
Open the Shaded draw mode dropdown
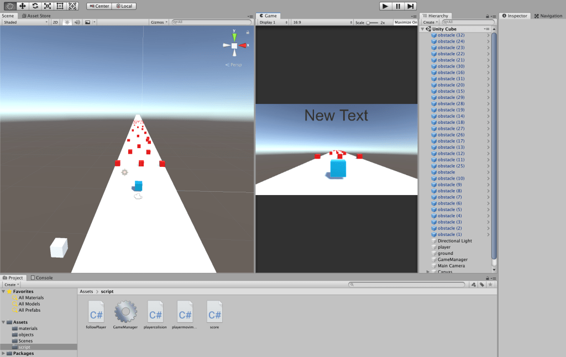click(x=25, y=22)
